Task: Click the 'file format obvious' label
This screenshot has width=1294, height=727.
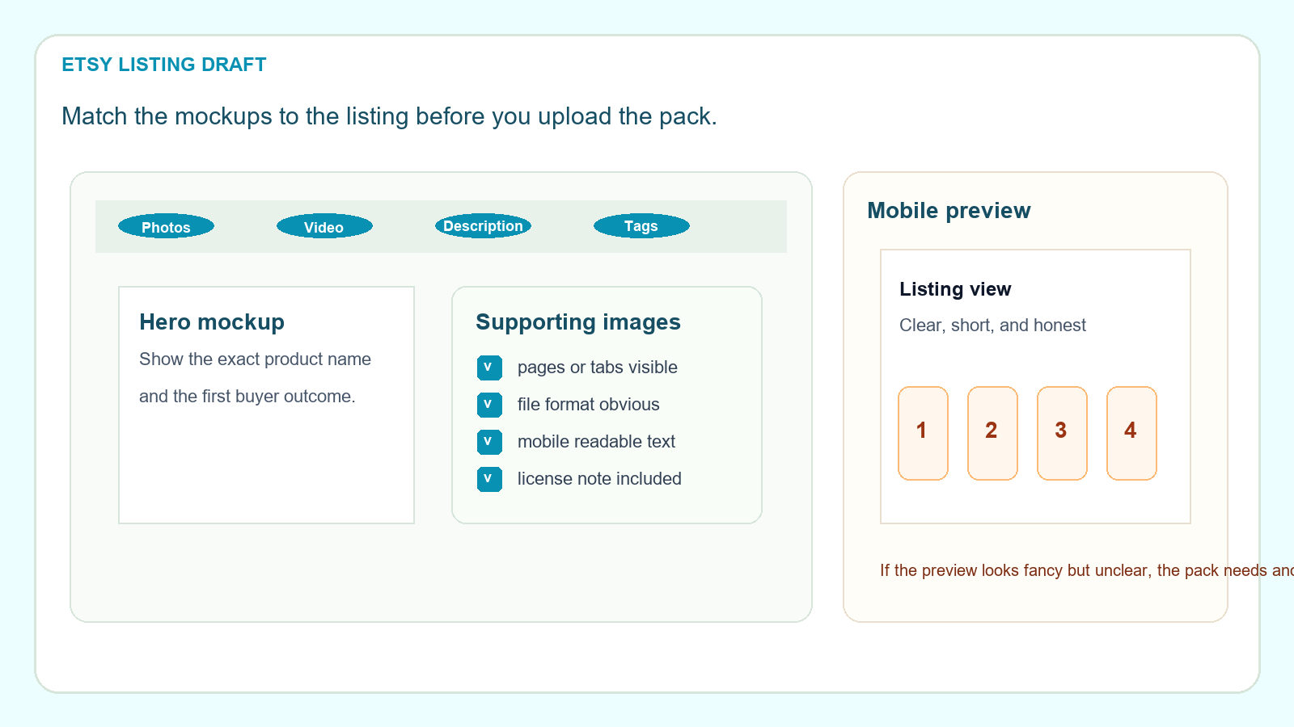Action: 589,405
